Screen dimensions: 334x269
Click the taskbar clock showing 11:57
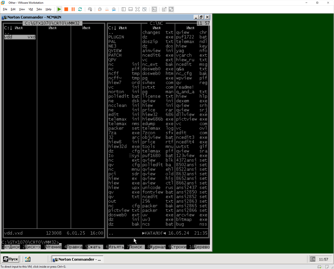coord(323,259)
